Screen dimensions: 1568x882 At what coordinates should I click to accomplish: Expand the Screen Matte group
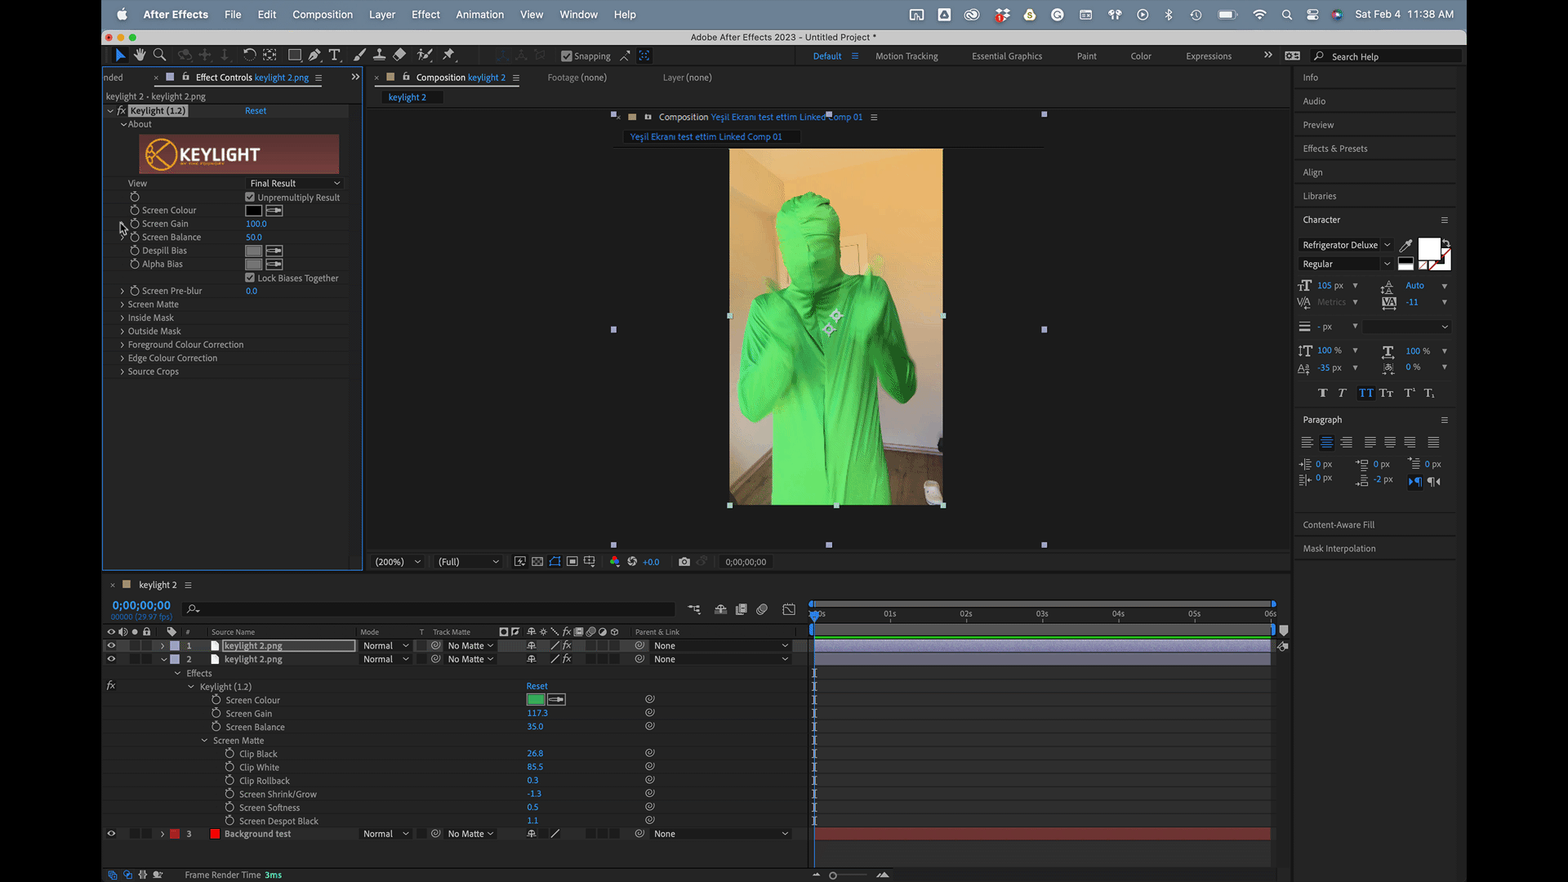click(x=122, y=305)
